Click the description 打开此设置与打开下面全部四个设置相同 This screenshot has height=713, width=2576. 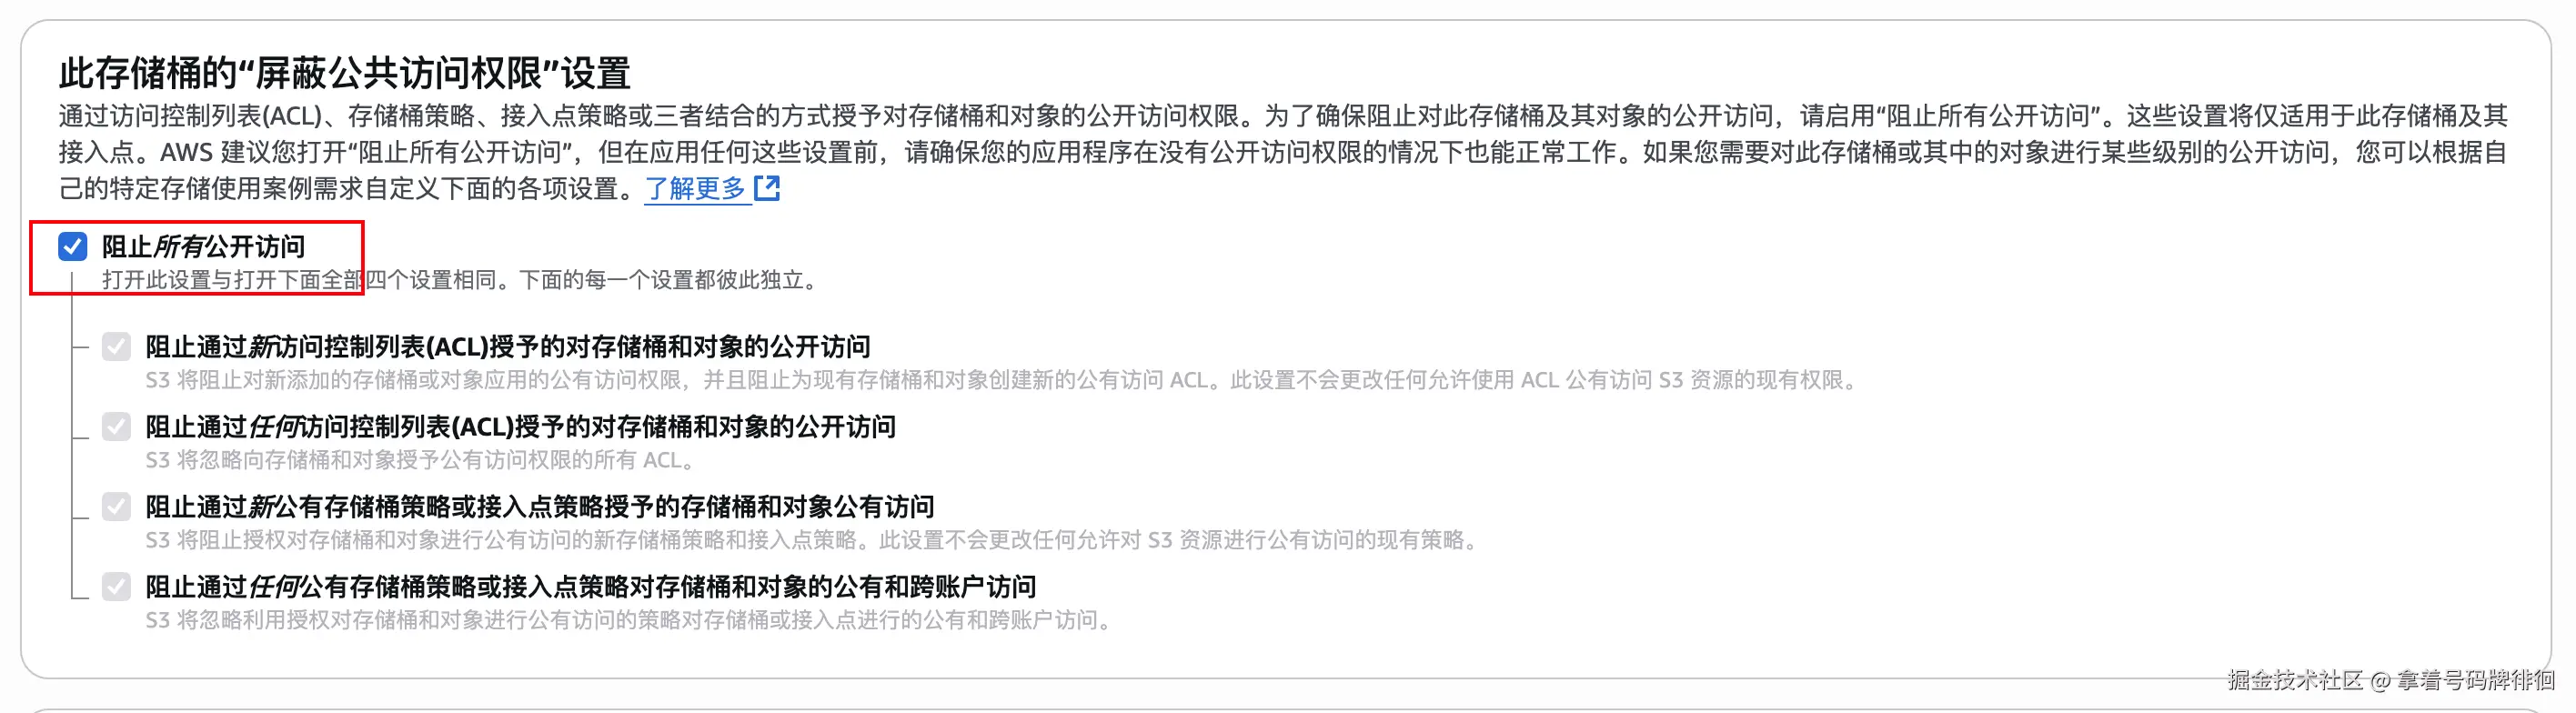coord(462,280)
